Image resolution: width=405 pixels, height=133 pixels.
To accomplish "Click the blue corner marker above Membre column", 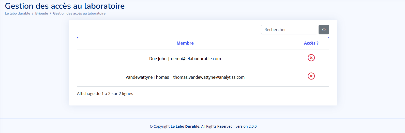I will [78, 38].
